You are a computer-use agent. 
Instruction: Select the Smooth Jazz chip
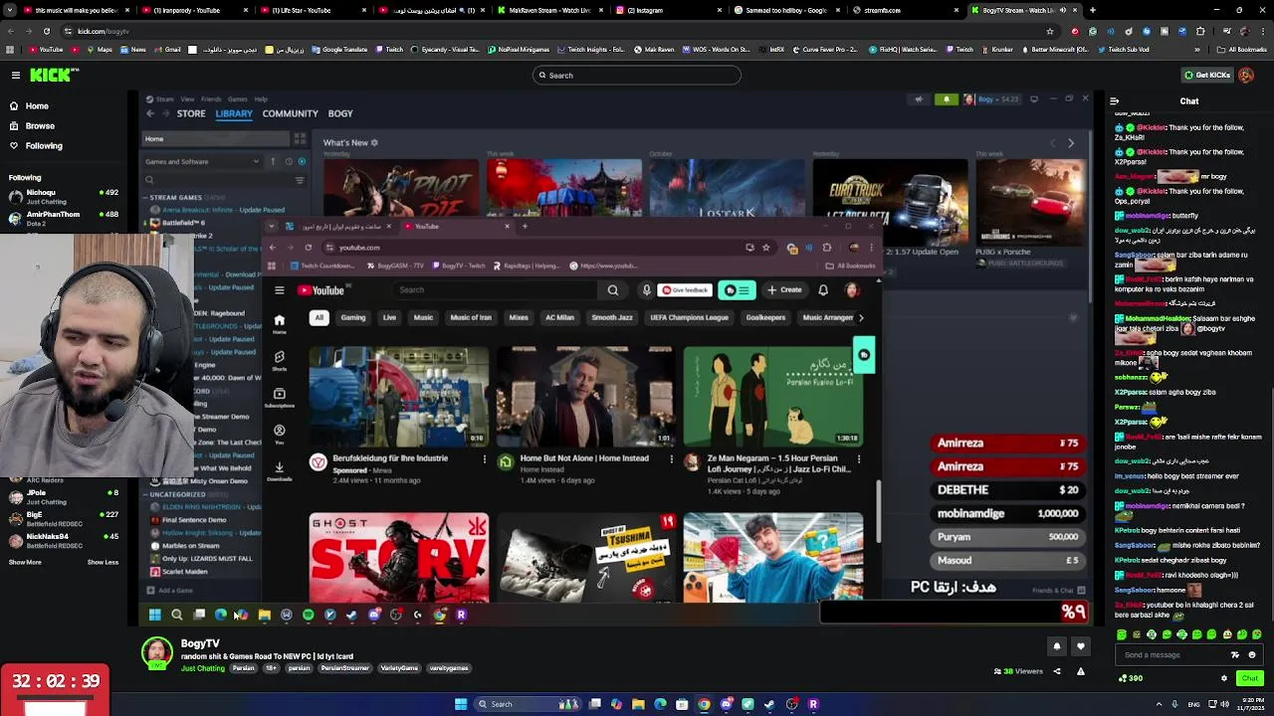click(612, 317)
